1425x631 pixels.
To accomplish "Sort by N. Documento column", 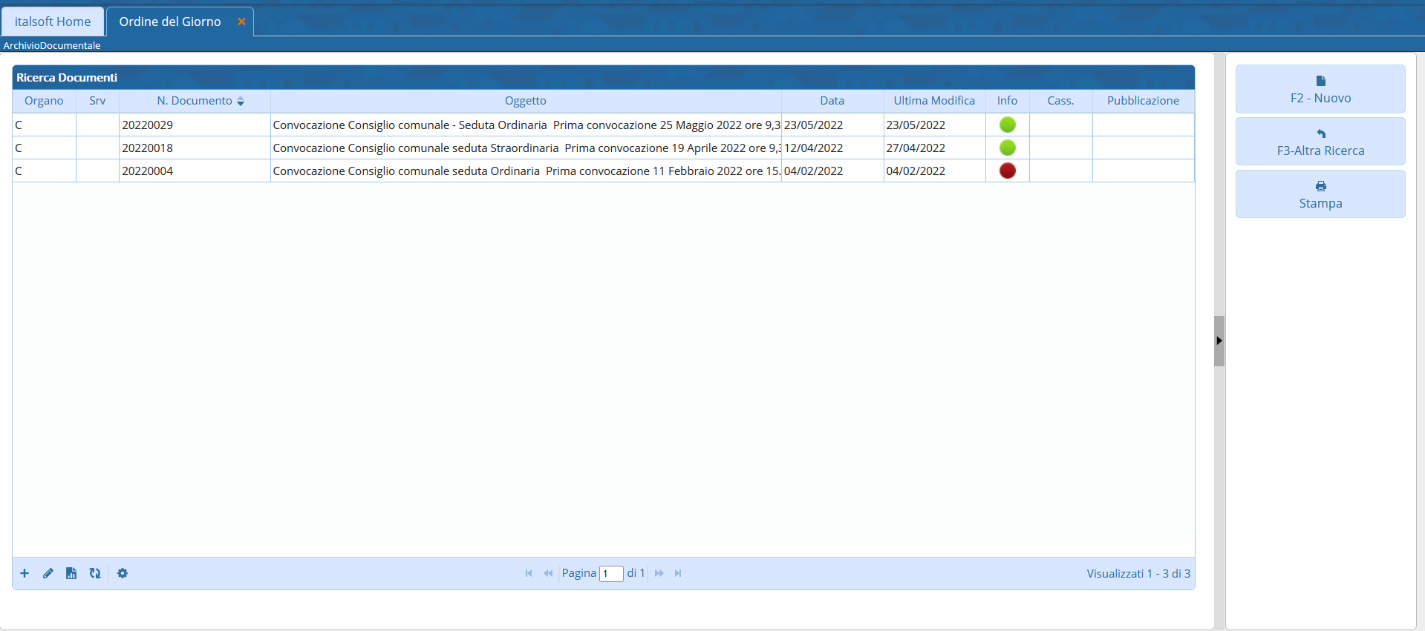I will coord(195,101).
